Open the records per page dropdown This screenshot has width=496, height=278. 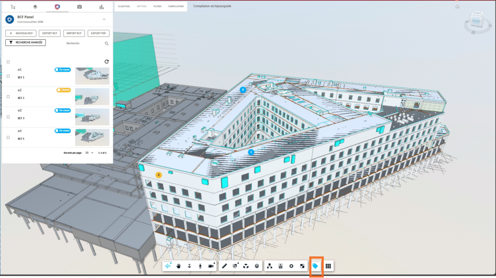[89, 152]
